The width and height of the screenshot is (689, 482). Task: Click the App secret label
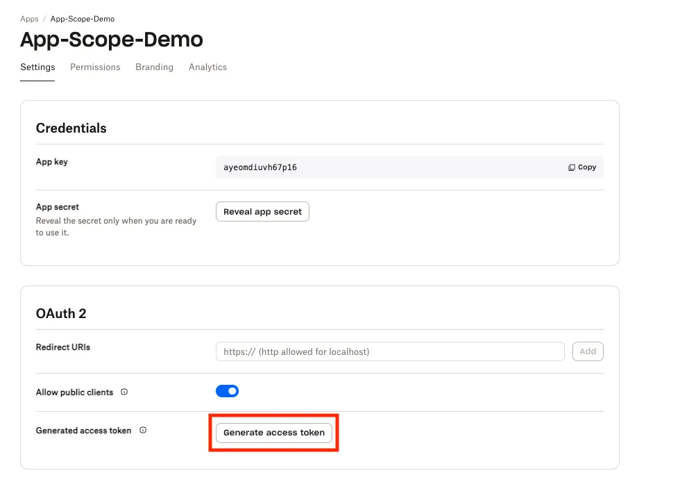[58, 207]
